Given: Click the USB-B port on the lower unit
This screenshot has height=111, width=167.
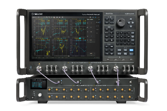Looking at the screenshot, I should [x=131, y=82].
